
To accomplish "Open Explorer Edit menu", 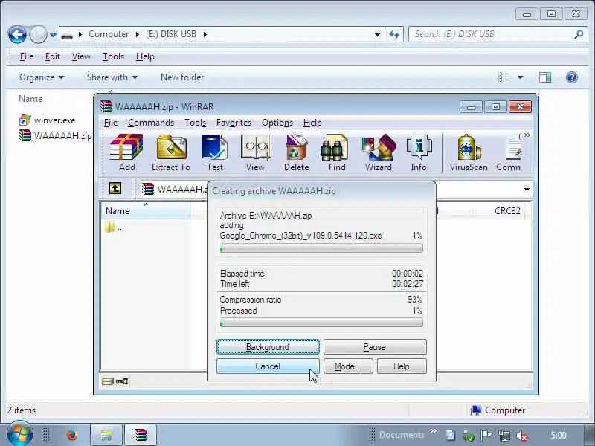I will (52, 56).
